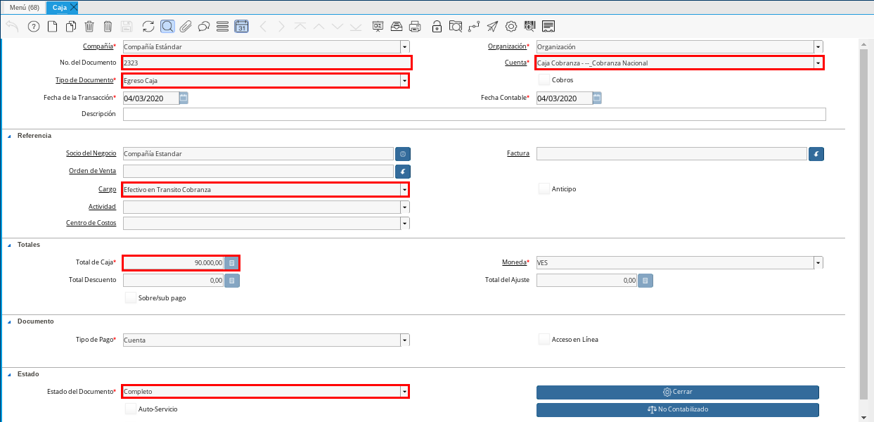This screenshot has height=422, width=874.
Task: Click the Cerrar button
Action: pyautogui.click(x=678, y=392)
